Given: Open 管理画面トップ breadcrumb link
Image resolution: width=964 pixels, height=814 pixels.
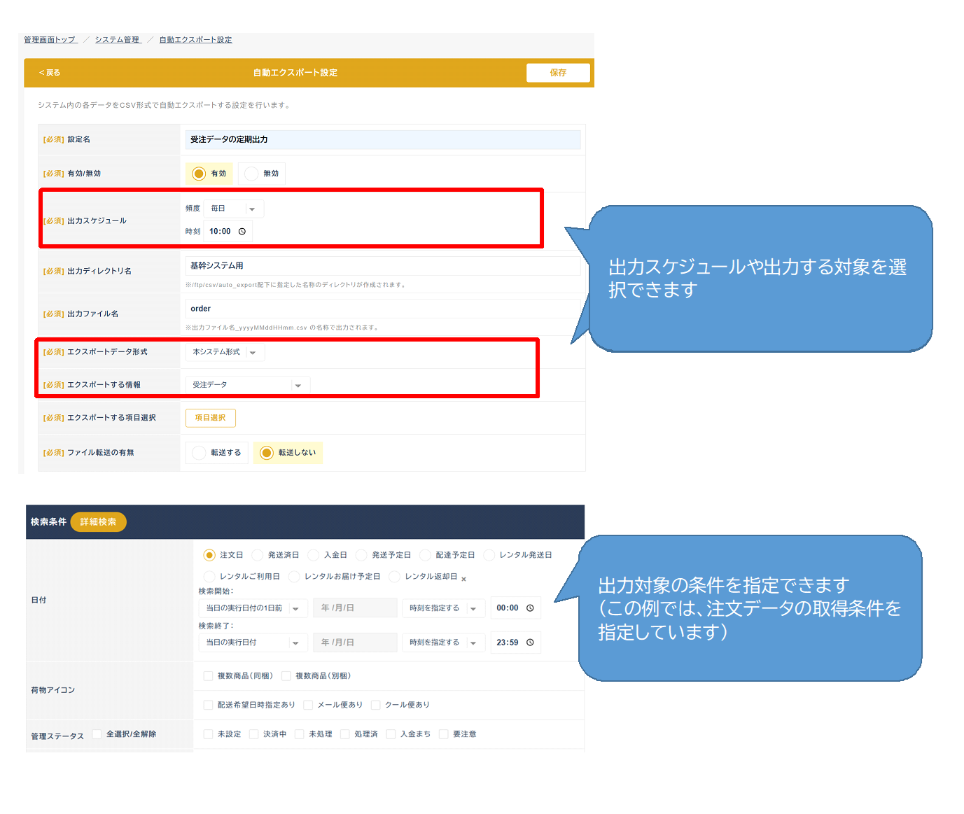Looking at the screenshot, I should [50, 40].
